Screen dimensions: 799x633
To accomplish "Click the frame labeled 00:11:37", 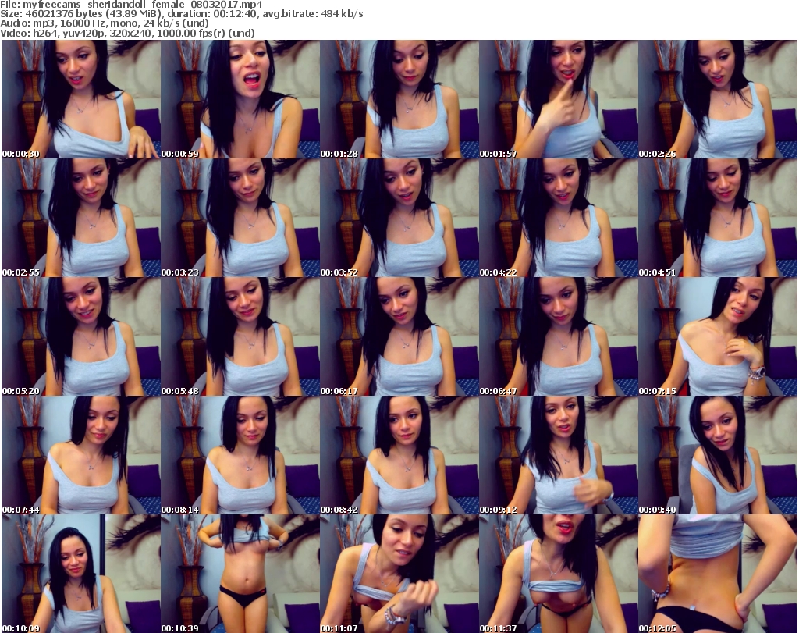I will pyautogui.click(x=559, y=574).
